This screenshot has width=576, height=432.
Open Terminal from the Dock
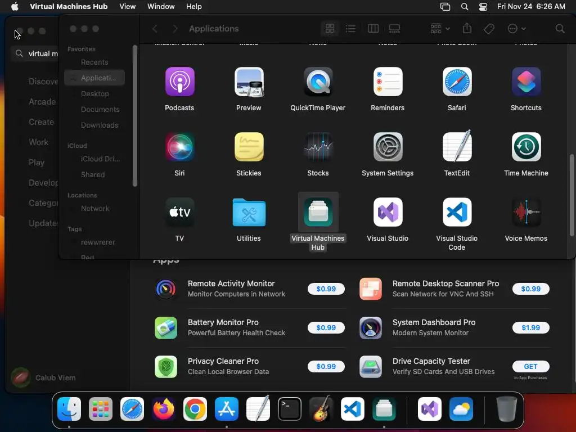(x=290, y=409)
